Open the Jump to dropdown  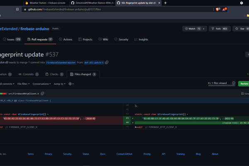click(x=59, y=83)
